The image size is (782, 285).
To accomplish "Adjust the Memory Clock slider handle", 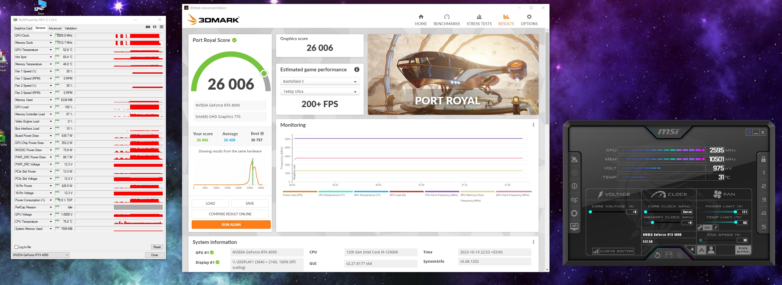I will (x=652, y=222).
